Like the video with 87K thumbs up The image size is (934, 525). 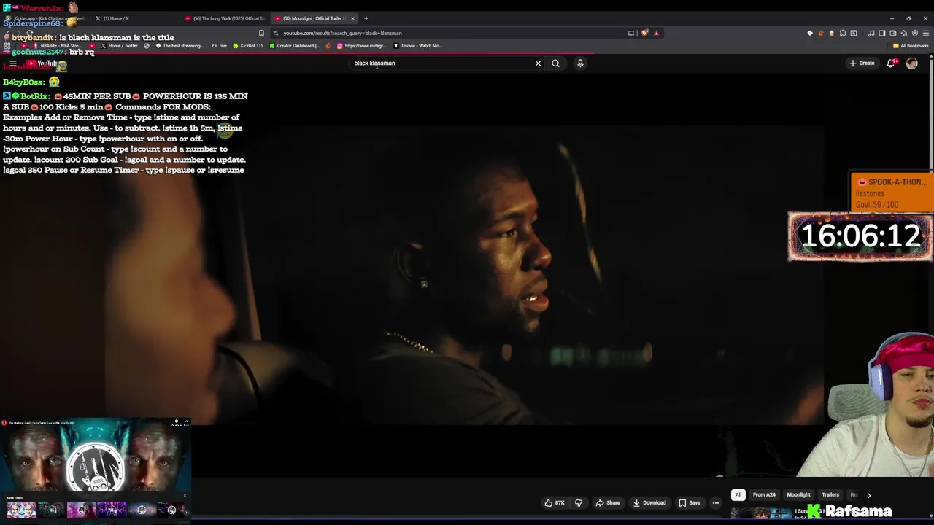pos(555,502)
